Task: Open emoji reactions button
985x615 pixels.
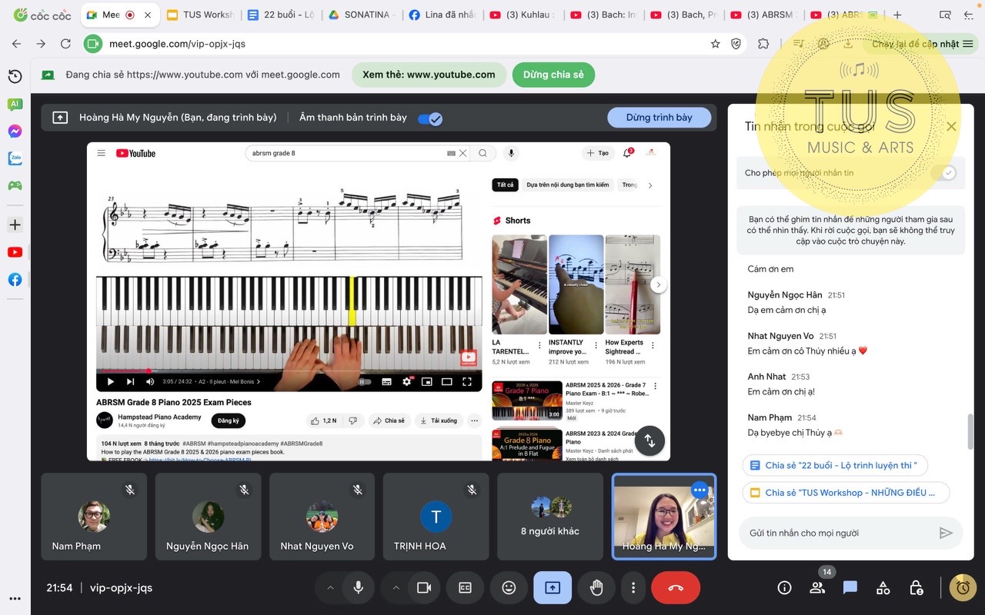Action: [509, 587]
